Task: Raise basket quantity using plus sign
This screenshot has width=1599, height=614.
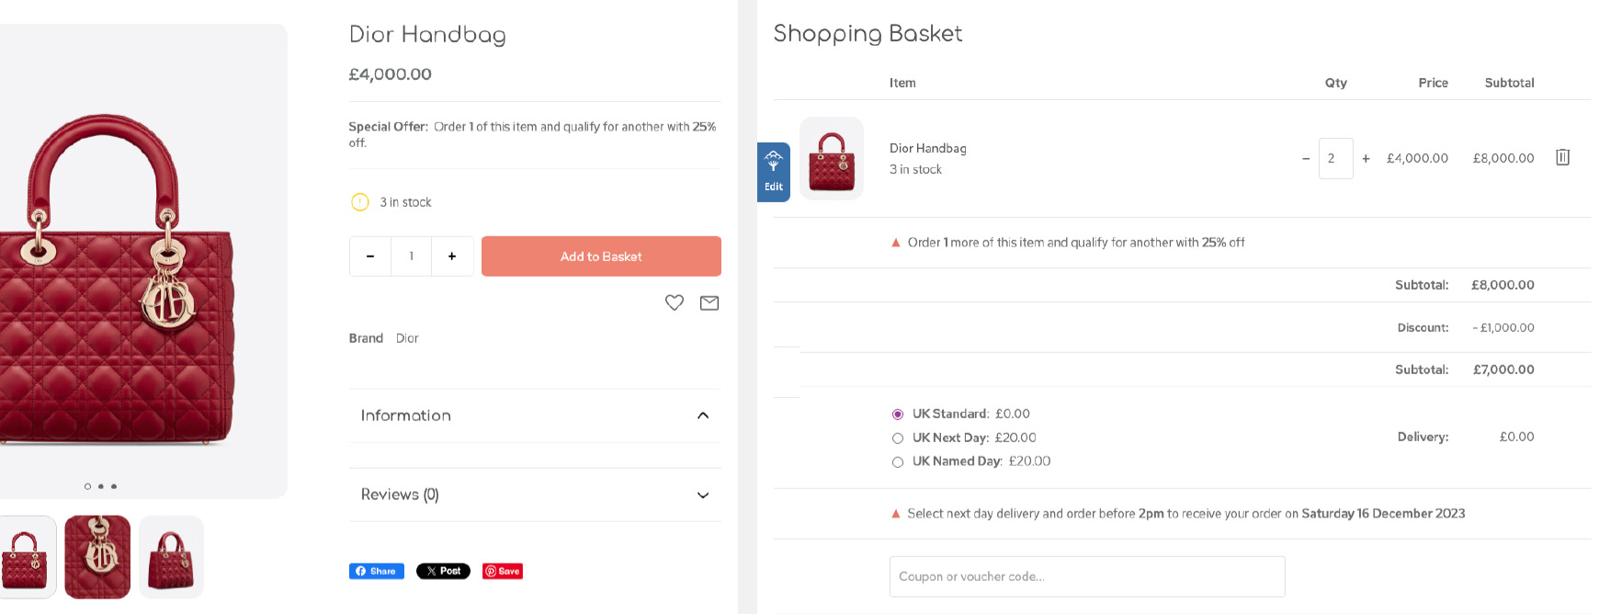Action: (x=1367, y=158)
